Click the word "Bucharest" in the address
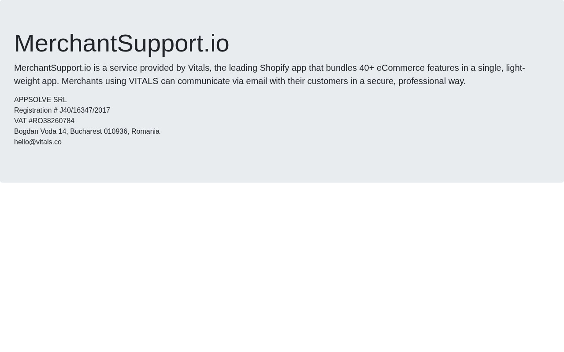Screen dimensions: 564x352 coord(85,131)
